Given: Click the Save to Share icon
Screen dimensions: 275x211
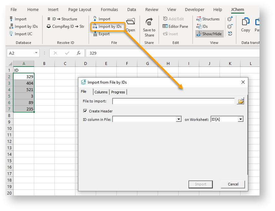Looking at the screenshot, I should [149, 22].
